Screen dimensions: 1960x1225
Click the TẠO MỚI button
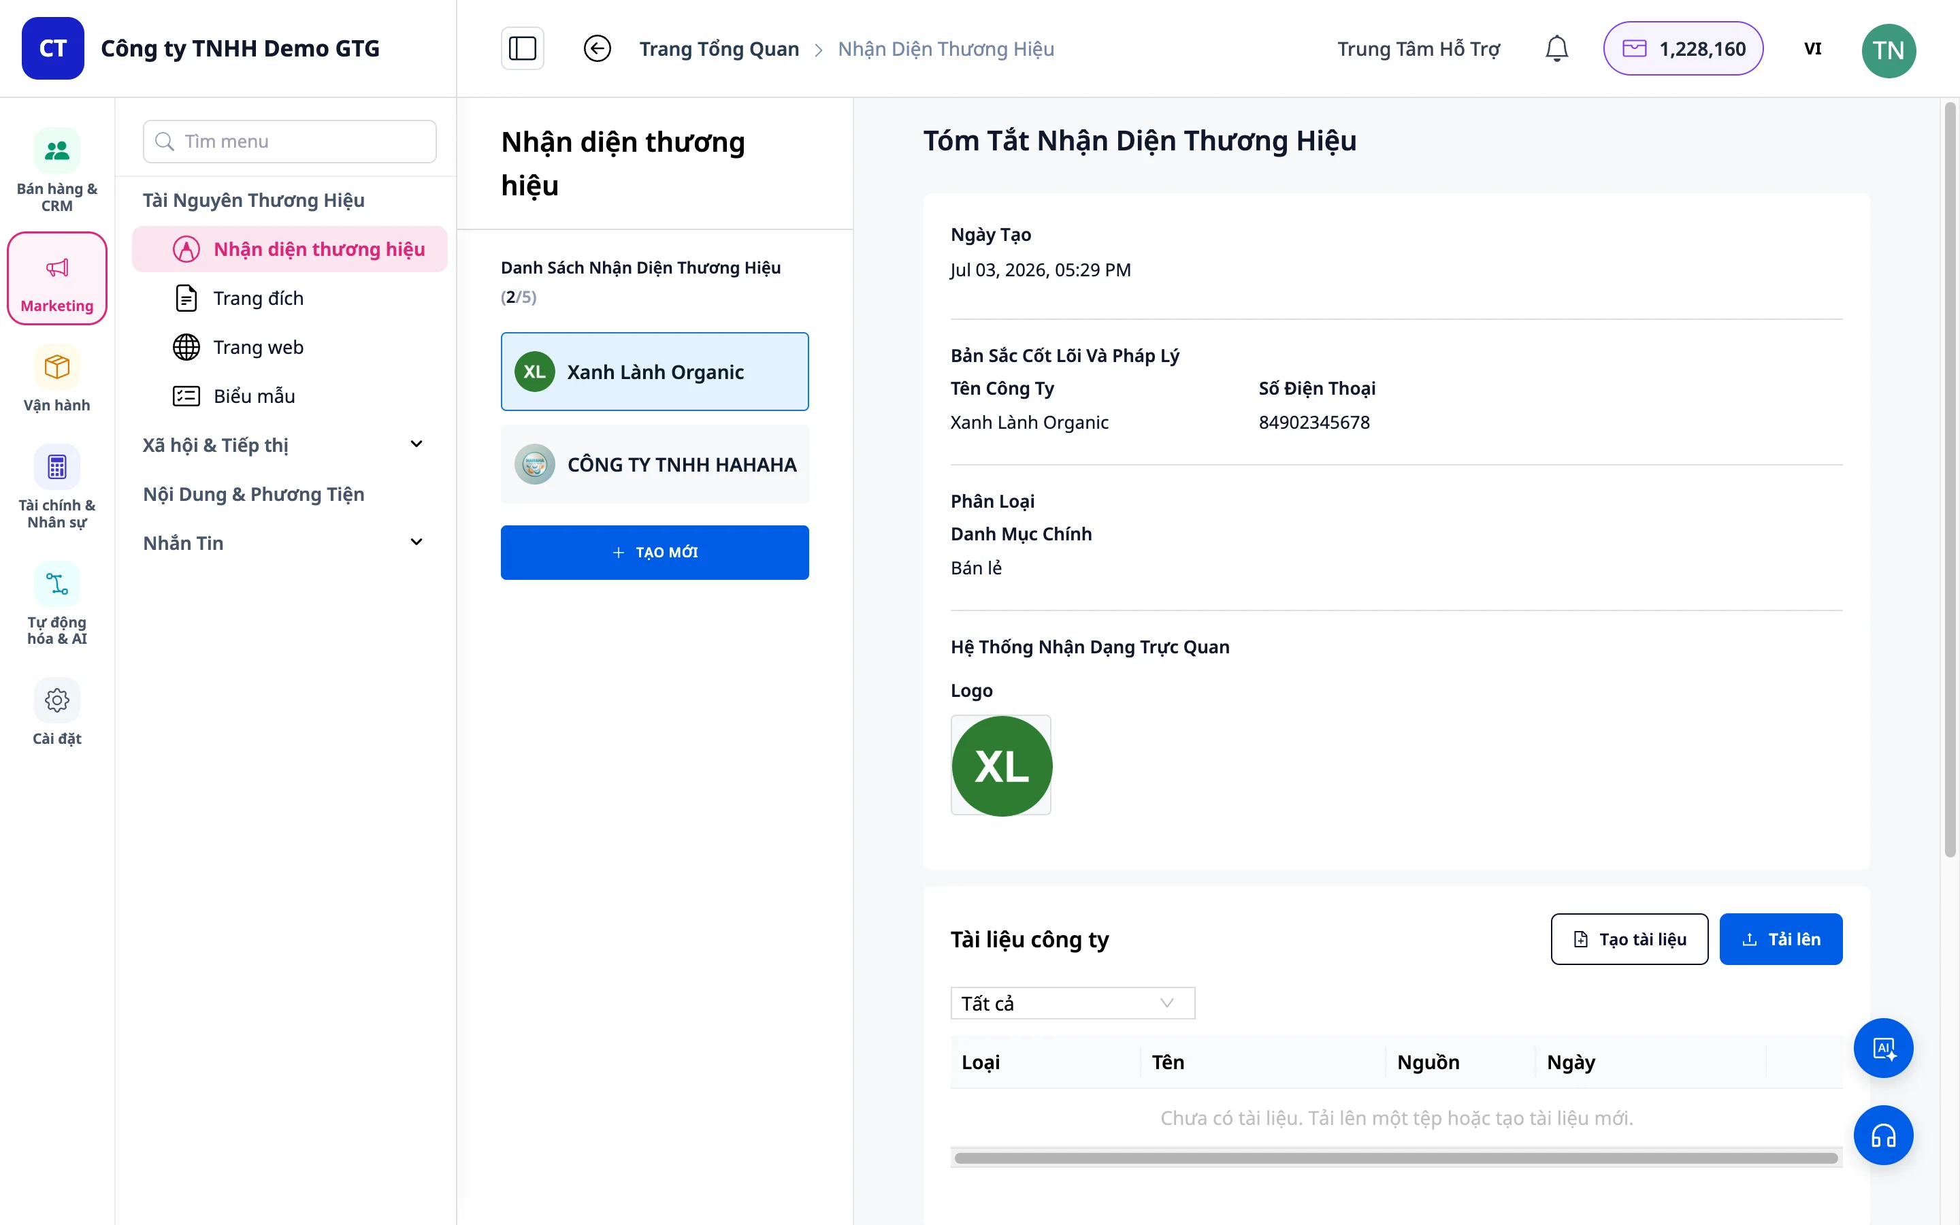(x=655, y=553)
